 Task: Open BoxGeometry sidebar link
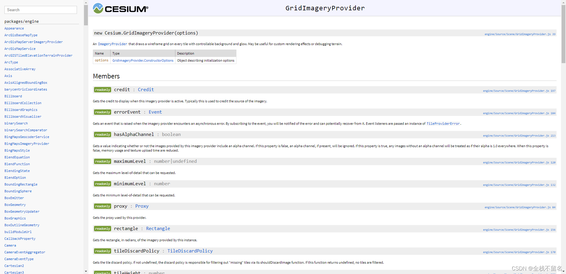(15, 205)
